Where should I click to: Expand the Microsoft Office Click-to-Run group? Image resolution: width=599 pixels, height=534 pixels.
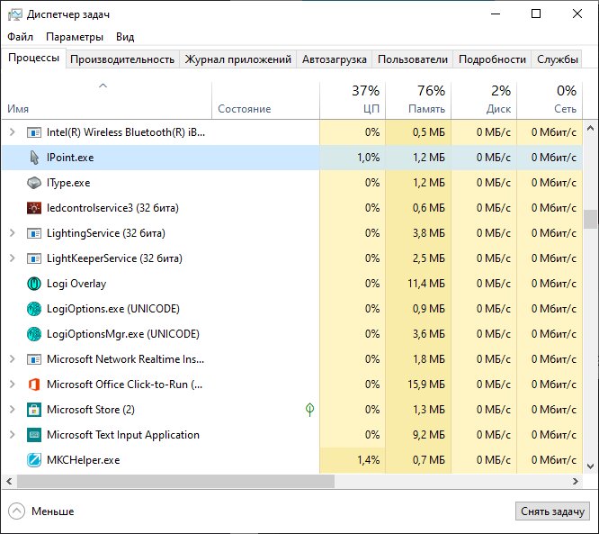pyautogui.click(x=13, y=385)
